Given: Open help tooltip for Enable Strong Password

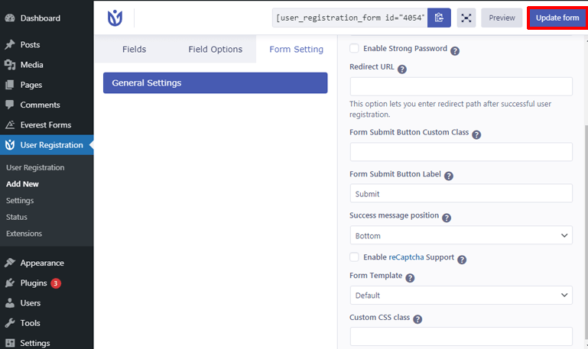Looking at the screenshot, I should click(454, 51).
